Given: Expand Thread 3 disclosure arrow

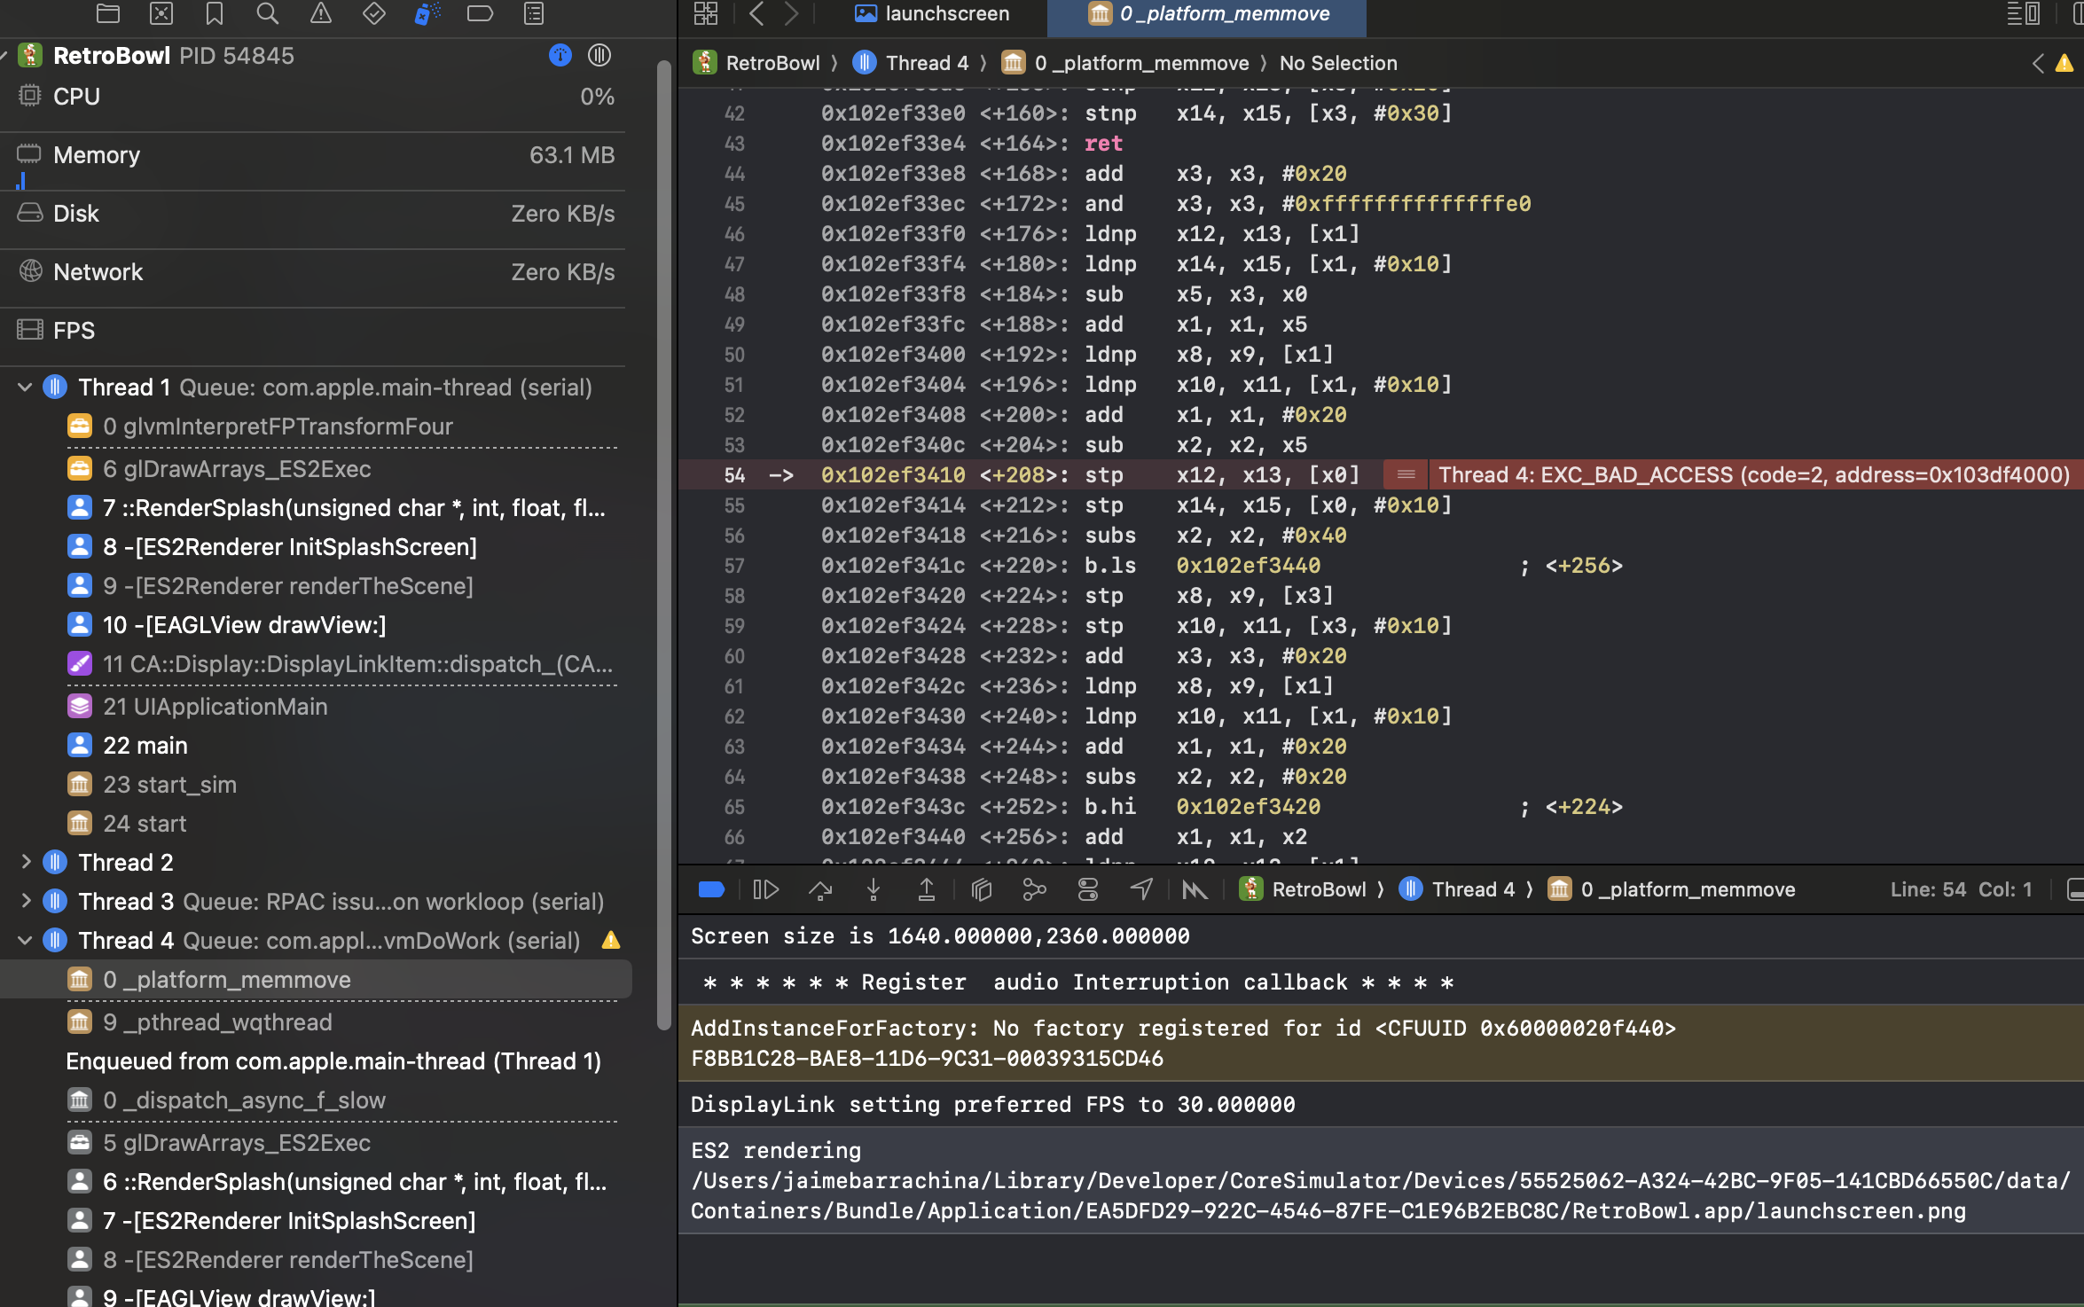Looking at the screenshot, I should pos(25,901).
